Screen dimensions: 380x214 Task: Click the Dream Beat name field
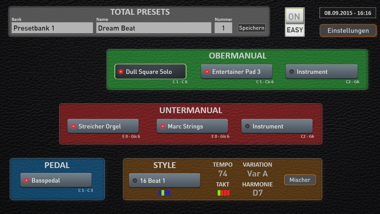tap(154, 28)
